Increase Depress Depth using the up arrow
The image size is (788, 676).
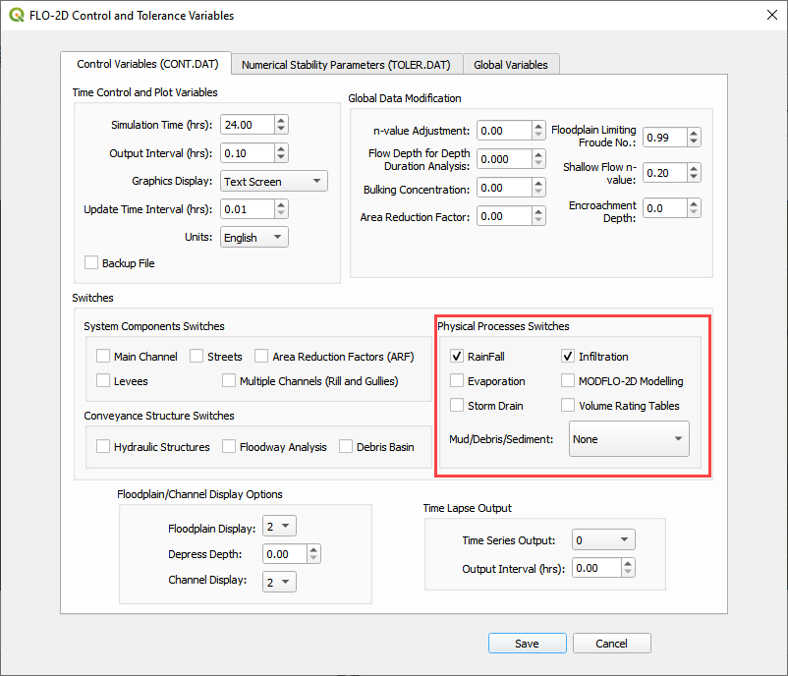[312, 549]
